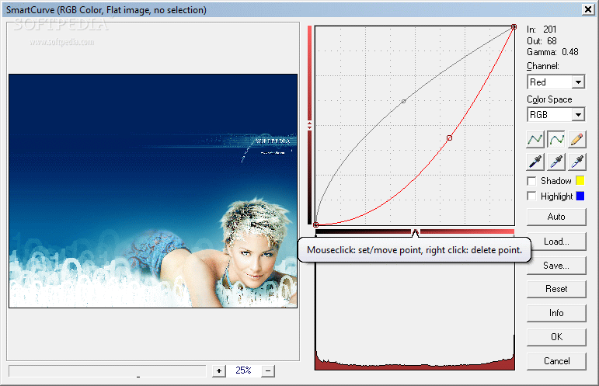Viewport: 599px width, 386px height.
Task: Click the Gamma 0.48 readout
Action: (x=552, y=52)
